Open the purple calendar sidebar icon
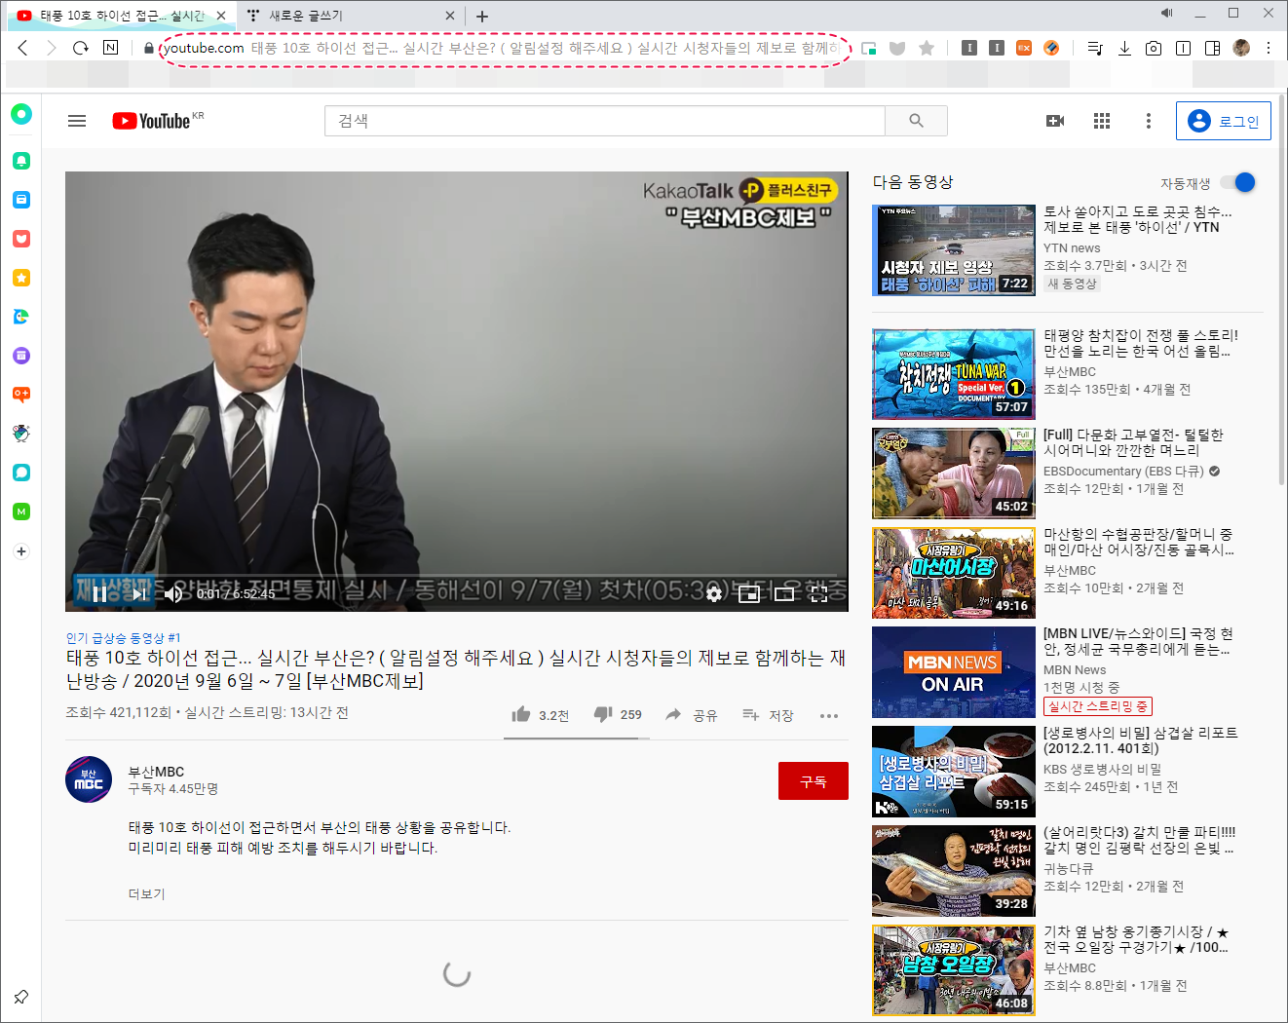This screenshot has height=1023, width=1288. pos(21,356)
